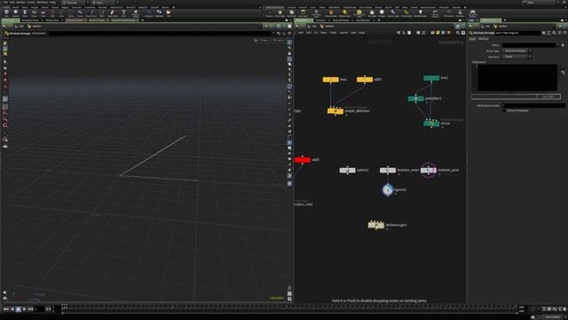
Task: Open the No cam camera menu
Action: pyautogui.click(x=279, y=40)
